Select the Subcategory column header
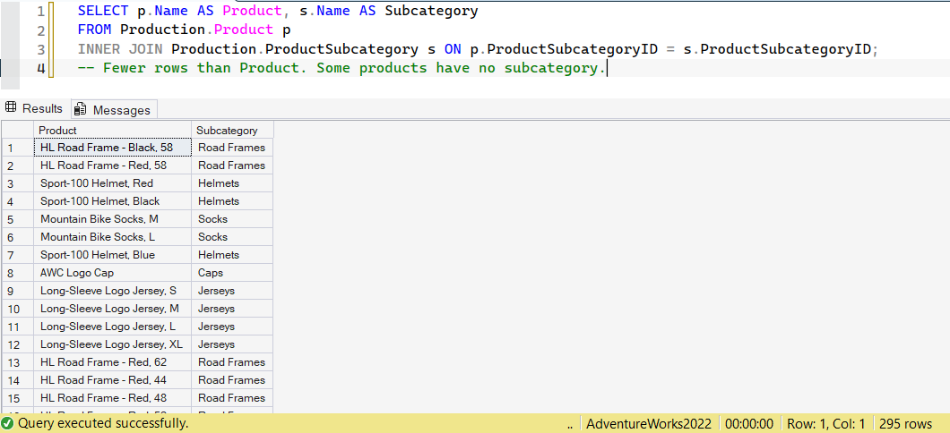 233,130
